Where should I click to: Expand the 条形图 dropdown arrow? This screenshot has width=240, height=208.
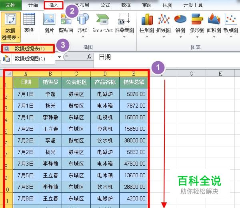coord(198,37)
